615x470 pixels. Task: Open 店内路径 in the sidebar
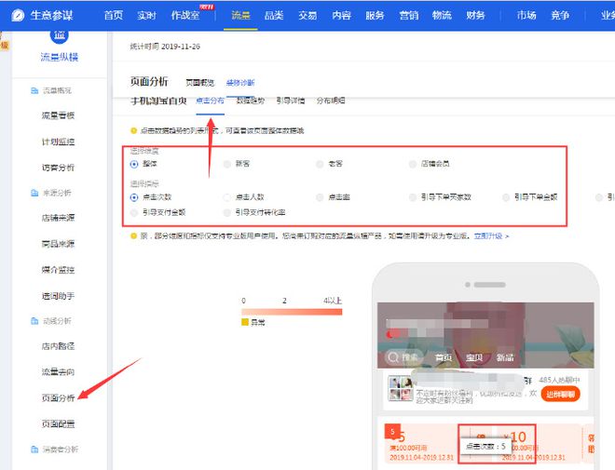click(x=58, y=346)
